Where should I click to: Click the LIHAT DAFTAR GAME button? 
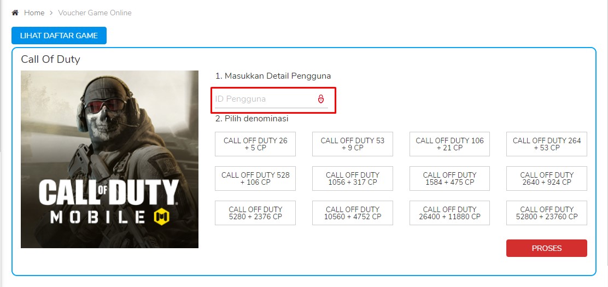coord(59,36)
